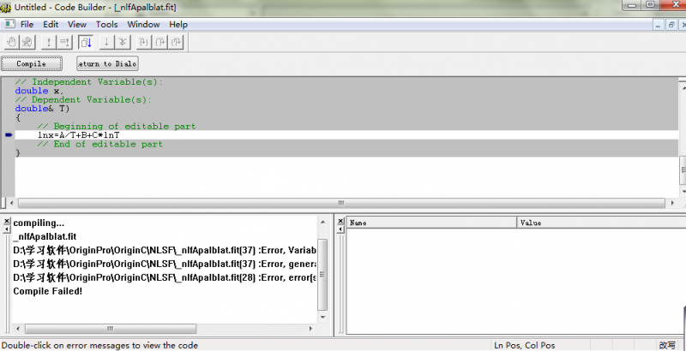
Task: Open the View menu
Action: [77, 25]
